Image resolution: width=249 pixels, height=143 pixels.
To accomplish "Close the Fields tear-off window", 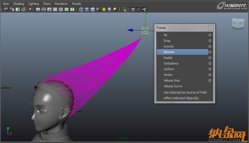I will (211, 28).
